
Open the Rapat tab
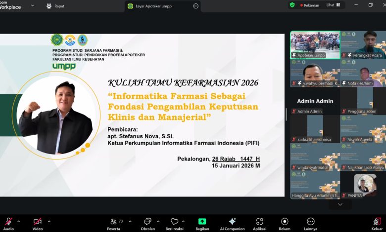[55, 6]
